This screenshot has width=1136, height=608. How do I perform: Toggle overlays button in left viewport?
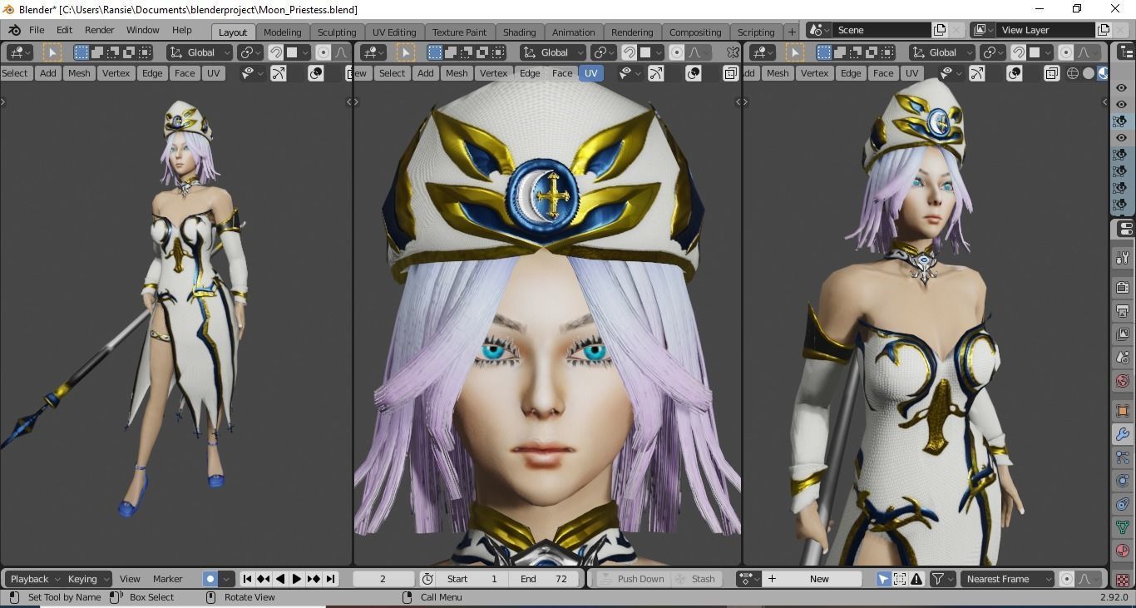click(316, 73)
